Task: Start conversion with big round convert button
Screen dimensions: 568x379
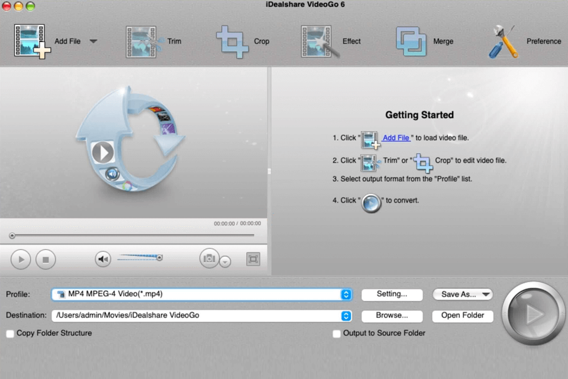Action: pos(533,314)
